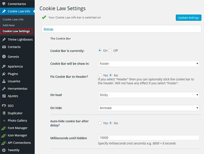The height and width of the screenshot is (154, 204).
Task: Turn the Cookie Bar Off
Action: click(110, 50)
